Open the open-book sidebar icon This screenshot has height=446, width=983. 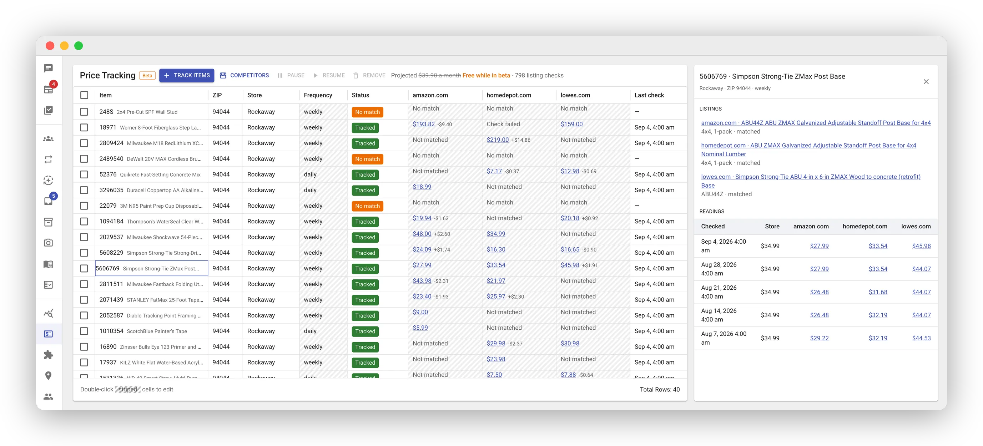tap(48, 264)
